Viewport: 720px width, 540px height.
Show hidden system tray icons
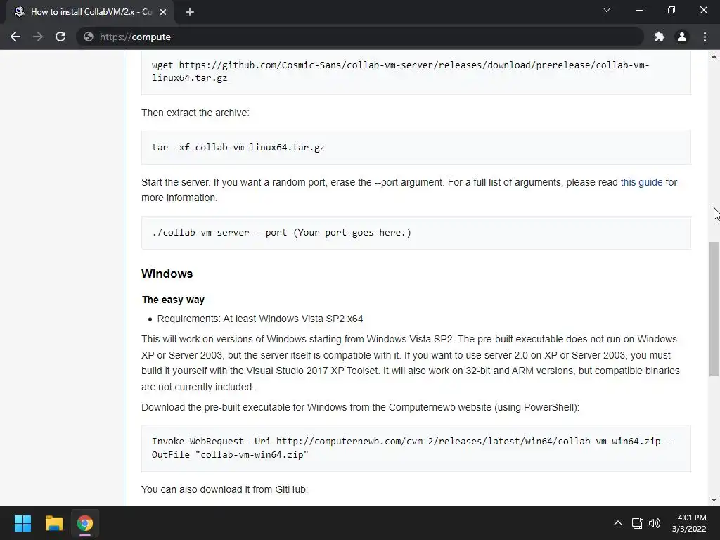(x=618, y=523)
